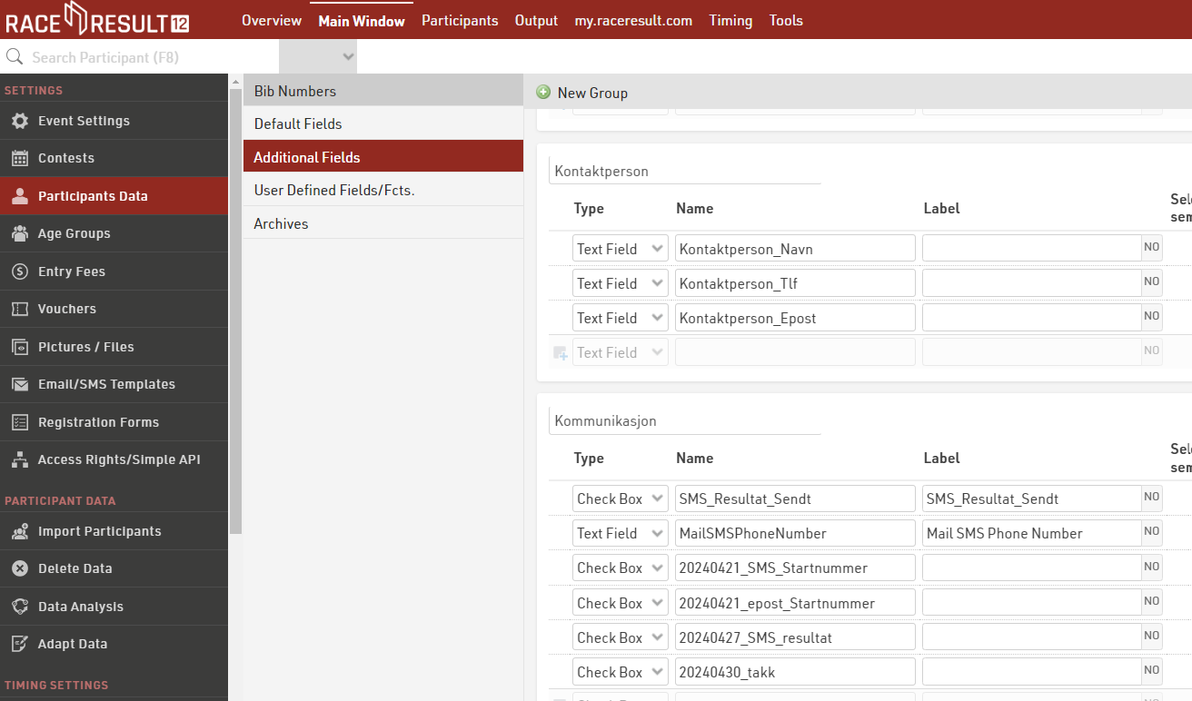This screenshot has width=1192, height=701.
Task: Toggle the NO switch for 20240430_takk
Action: (1152, 671)
